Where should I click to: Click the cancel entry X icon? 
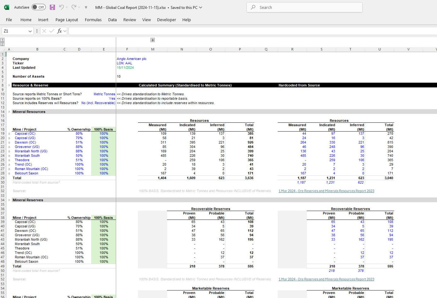point(44,31)
